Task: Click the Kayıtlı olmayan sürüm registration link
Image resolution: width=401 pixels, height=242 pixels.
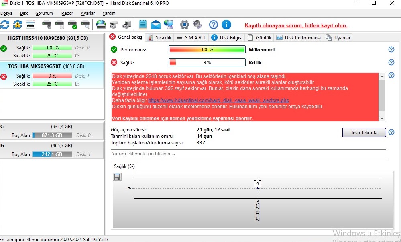Action: point(296,25)
